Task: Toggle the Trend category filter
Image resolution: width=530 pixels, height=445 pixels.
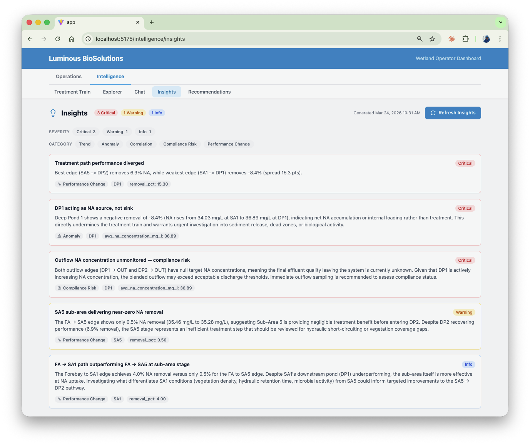Action: [x=85, y=144]
